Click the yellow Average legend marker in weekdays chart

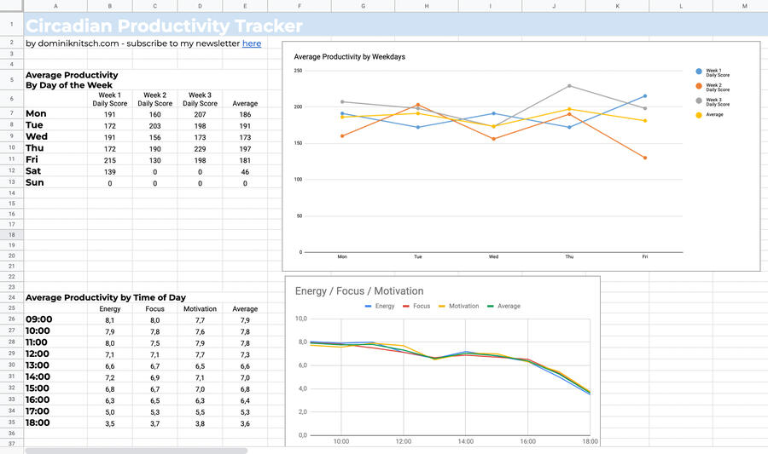pyautogui.click(x=699, y=114)
